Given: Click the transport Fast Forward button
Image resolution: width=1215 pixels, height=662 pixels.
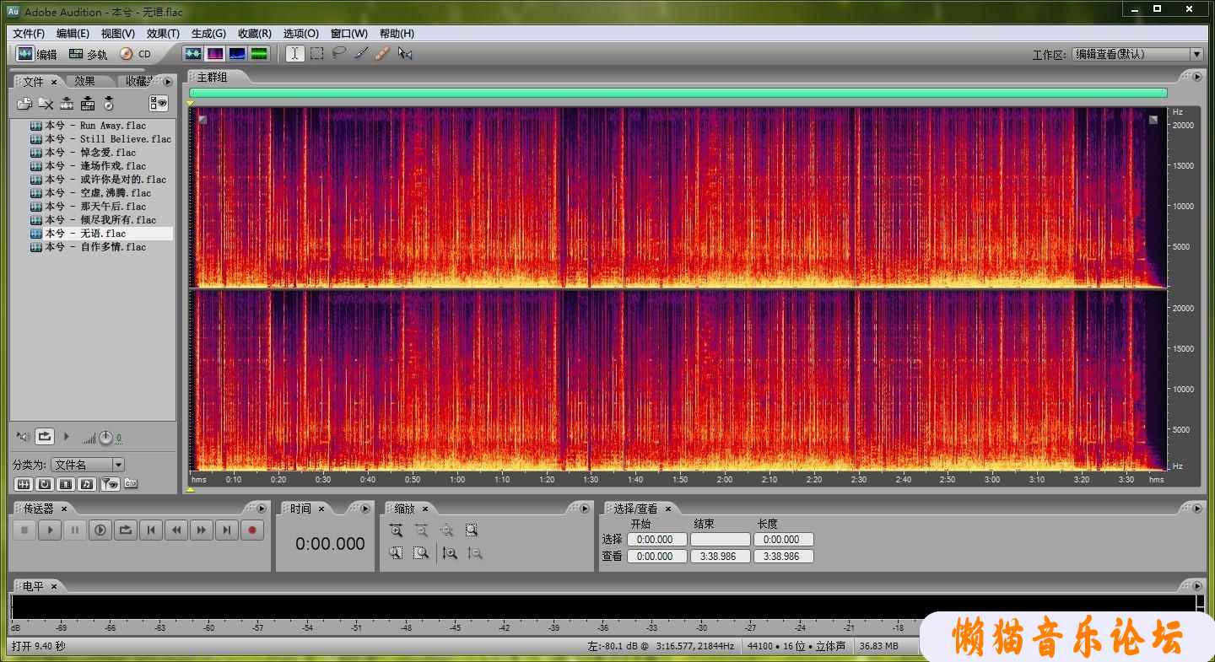Looking at the screenshot, I should pos(202,530).
